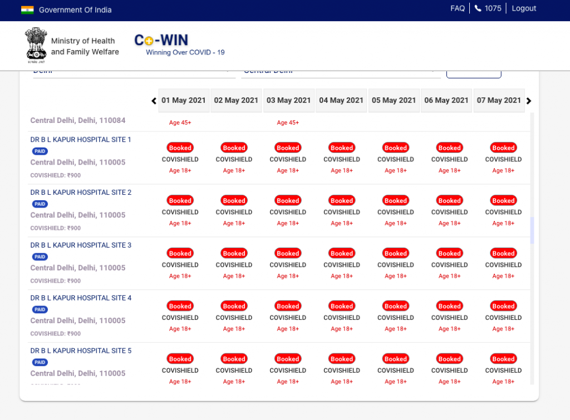The image size is (570, 420).
Task: Click Age 18+ label for Site 2 on 04 May
Action: [342, 224]
